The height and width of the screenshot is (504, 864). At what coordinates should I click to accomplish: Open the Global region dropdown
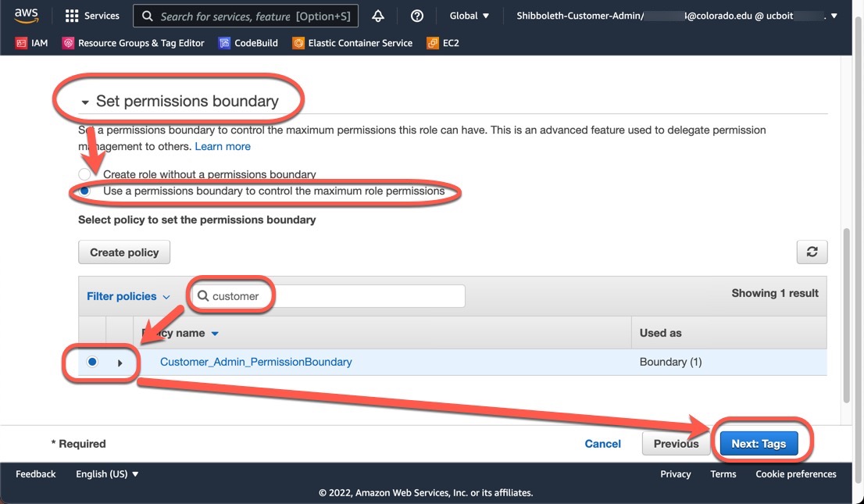pos(469,16)
